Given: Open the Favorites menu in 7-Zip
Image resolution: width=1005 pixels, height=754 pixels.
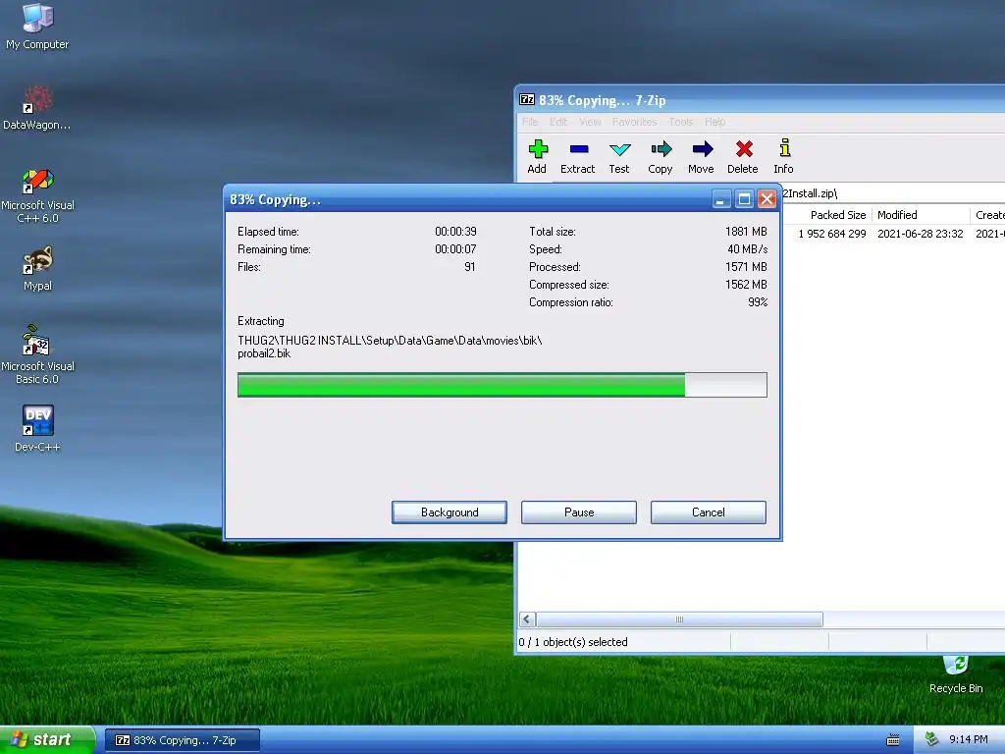Looking at the screenshot, I should [x=635, y=122].
